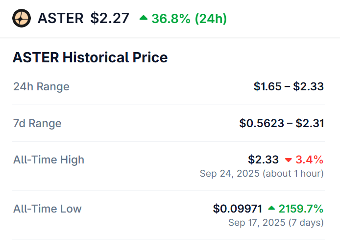
Task: Click the Sep 24, 2025 date text
Action: (230, 174)
